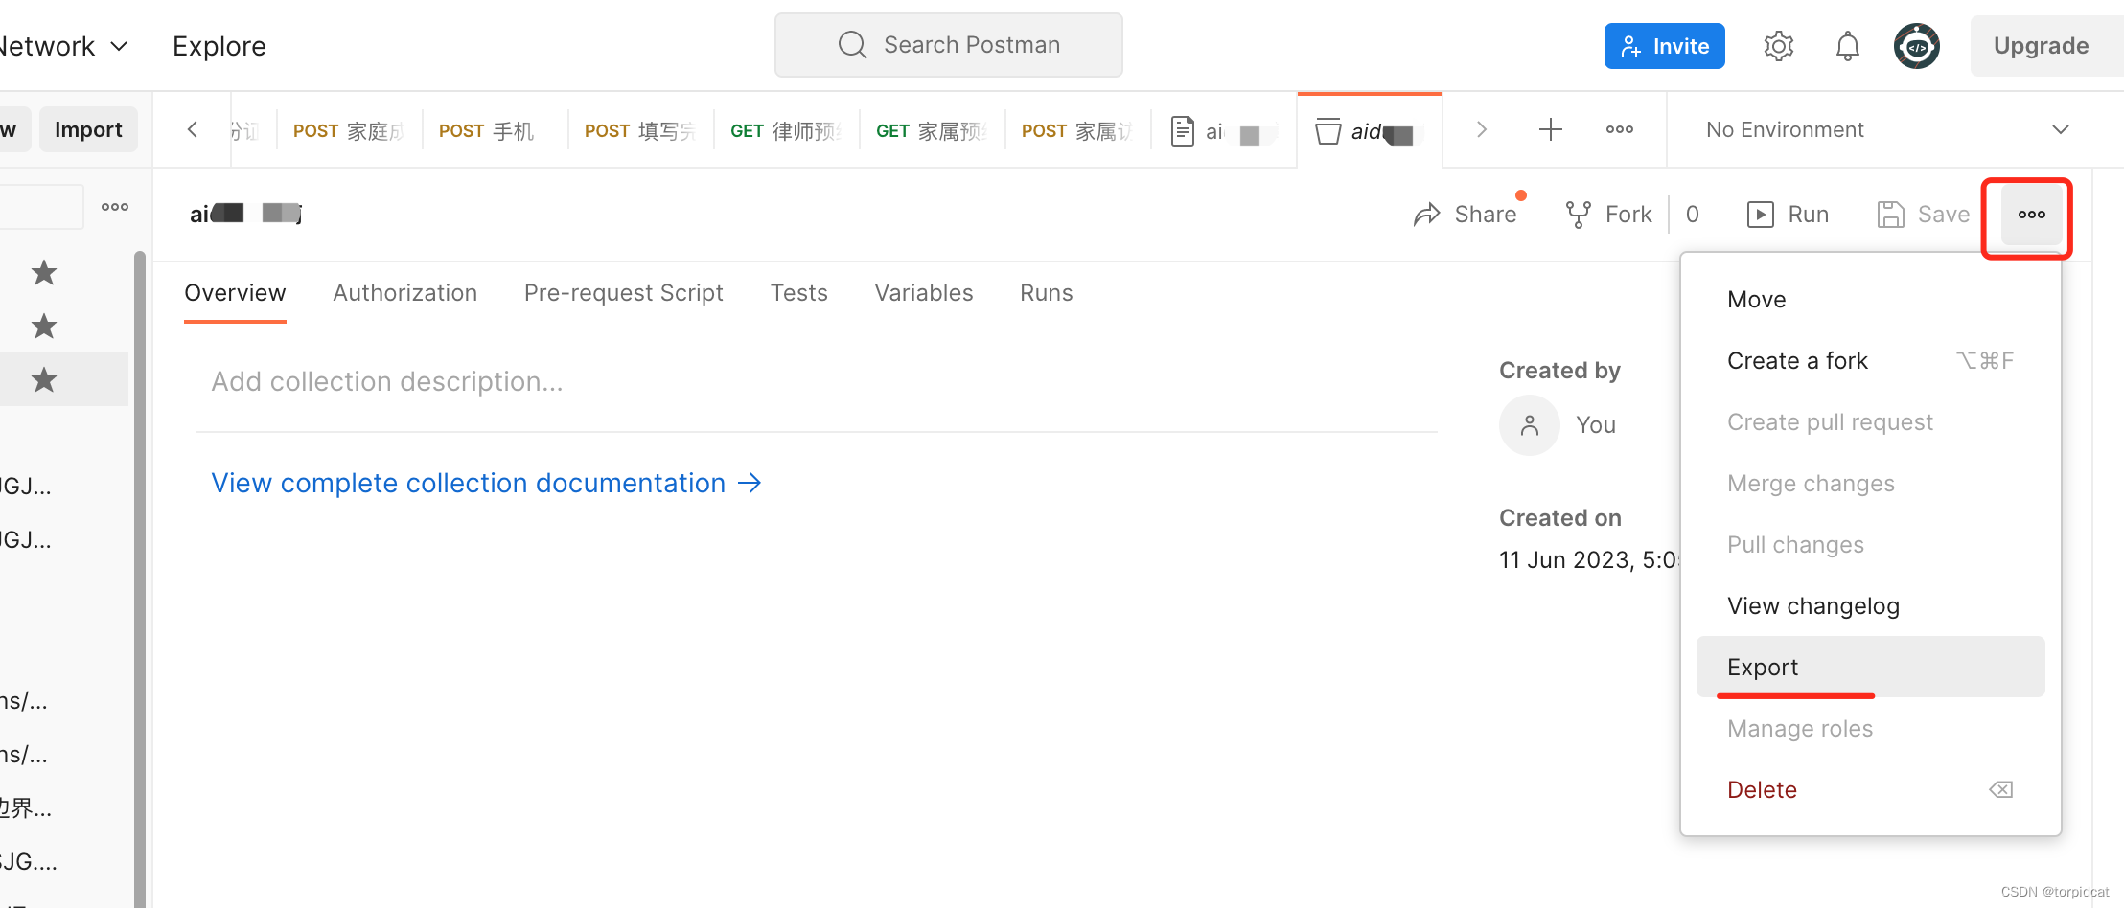Select Manage roles menu item
Viewport: 2124px width, 908px height.
(1870, 729)
